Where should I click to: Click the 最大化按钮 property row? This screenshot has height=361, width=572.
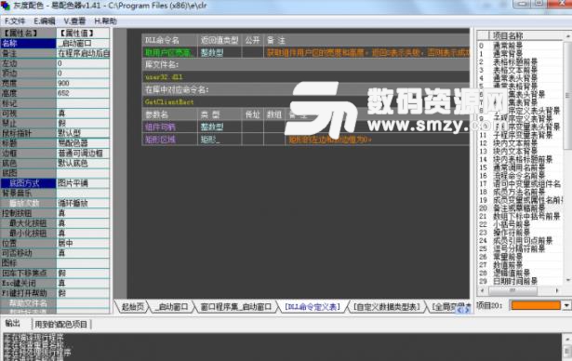point(55,222)
